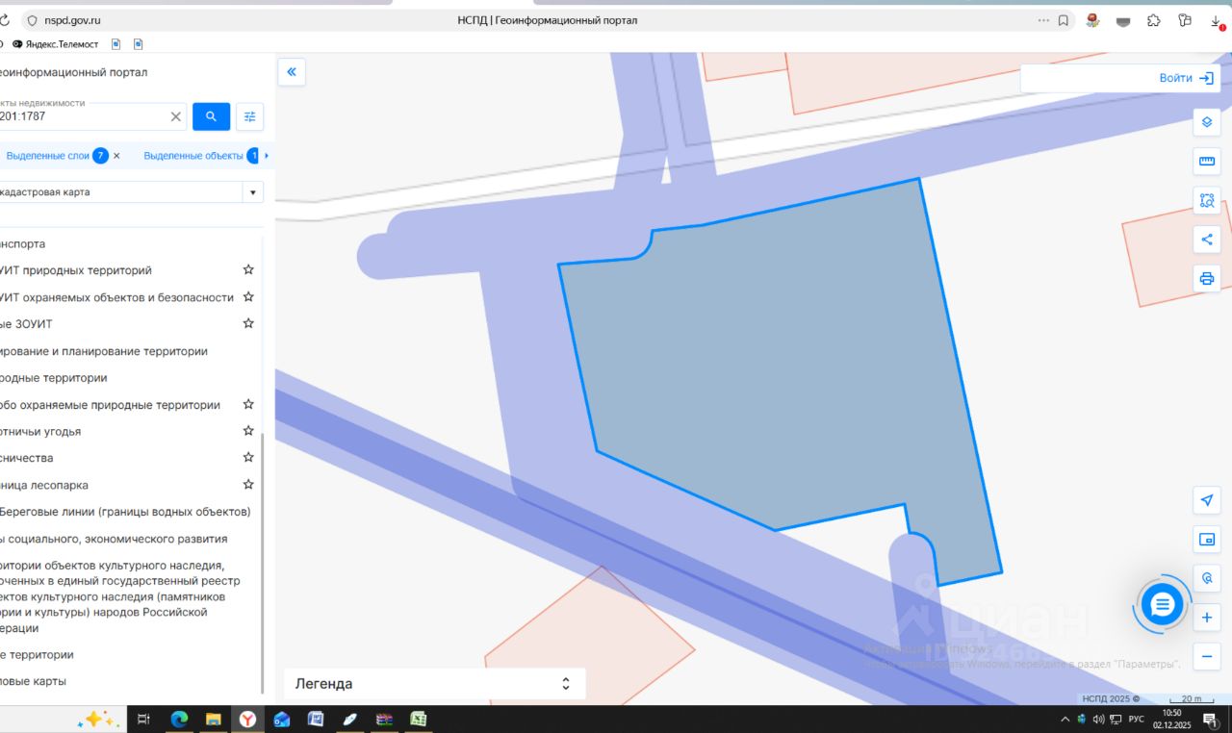Screen dimensions: 1232x733
Task: Click the cadastral number search input field
Action: (84, 116)
